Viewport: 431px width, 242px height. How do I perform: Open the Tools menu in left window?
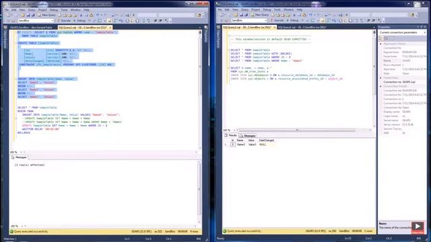[x=64, y=10]
